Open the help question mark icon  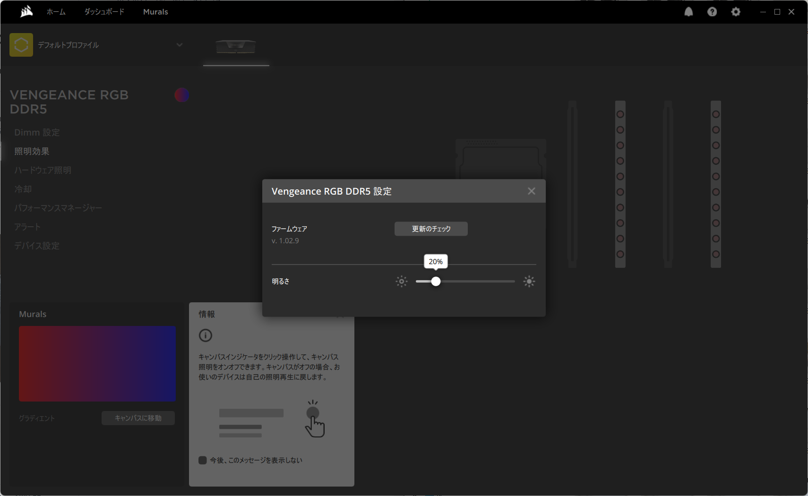point(712,12)
